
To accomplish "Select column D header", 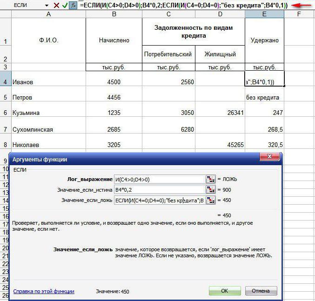I will (x=220, y=14).
